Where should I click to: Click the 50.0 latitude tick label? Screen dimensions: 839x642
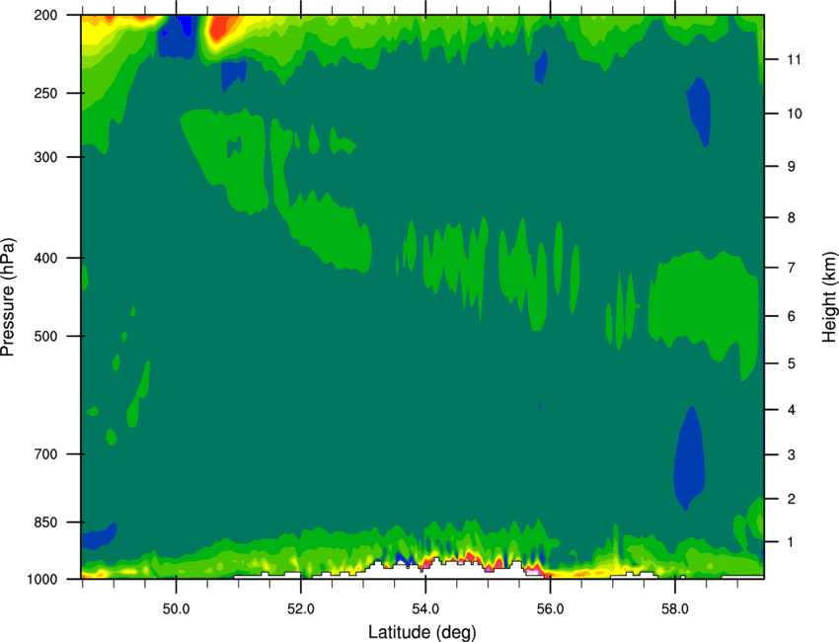(x=177, y=609)
